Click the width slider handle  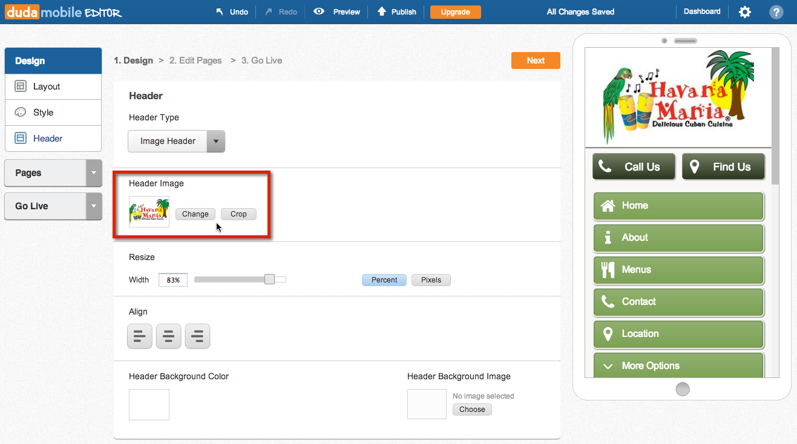[269, 279]
